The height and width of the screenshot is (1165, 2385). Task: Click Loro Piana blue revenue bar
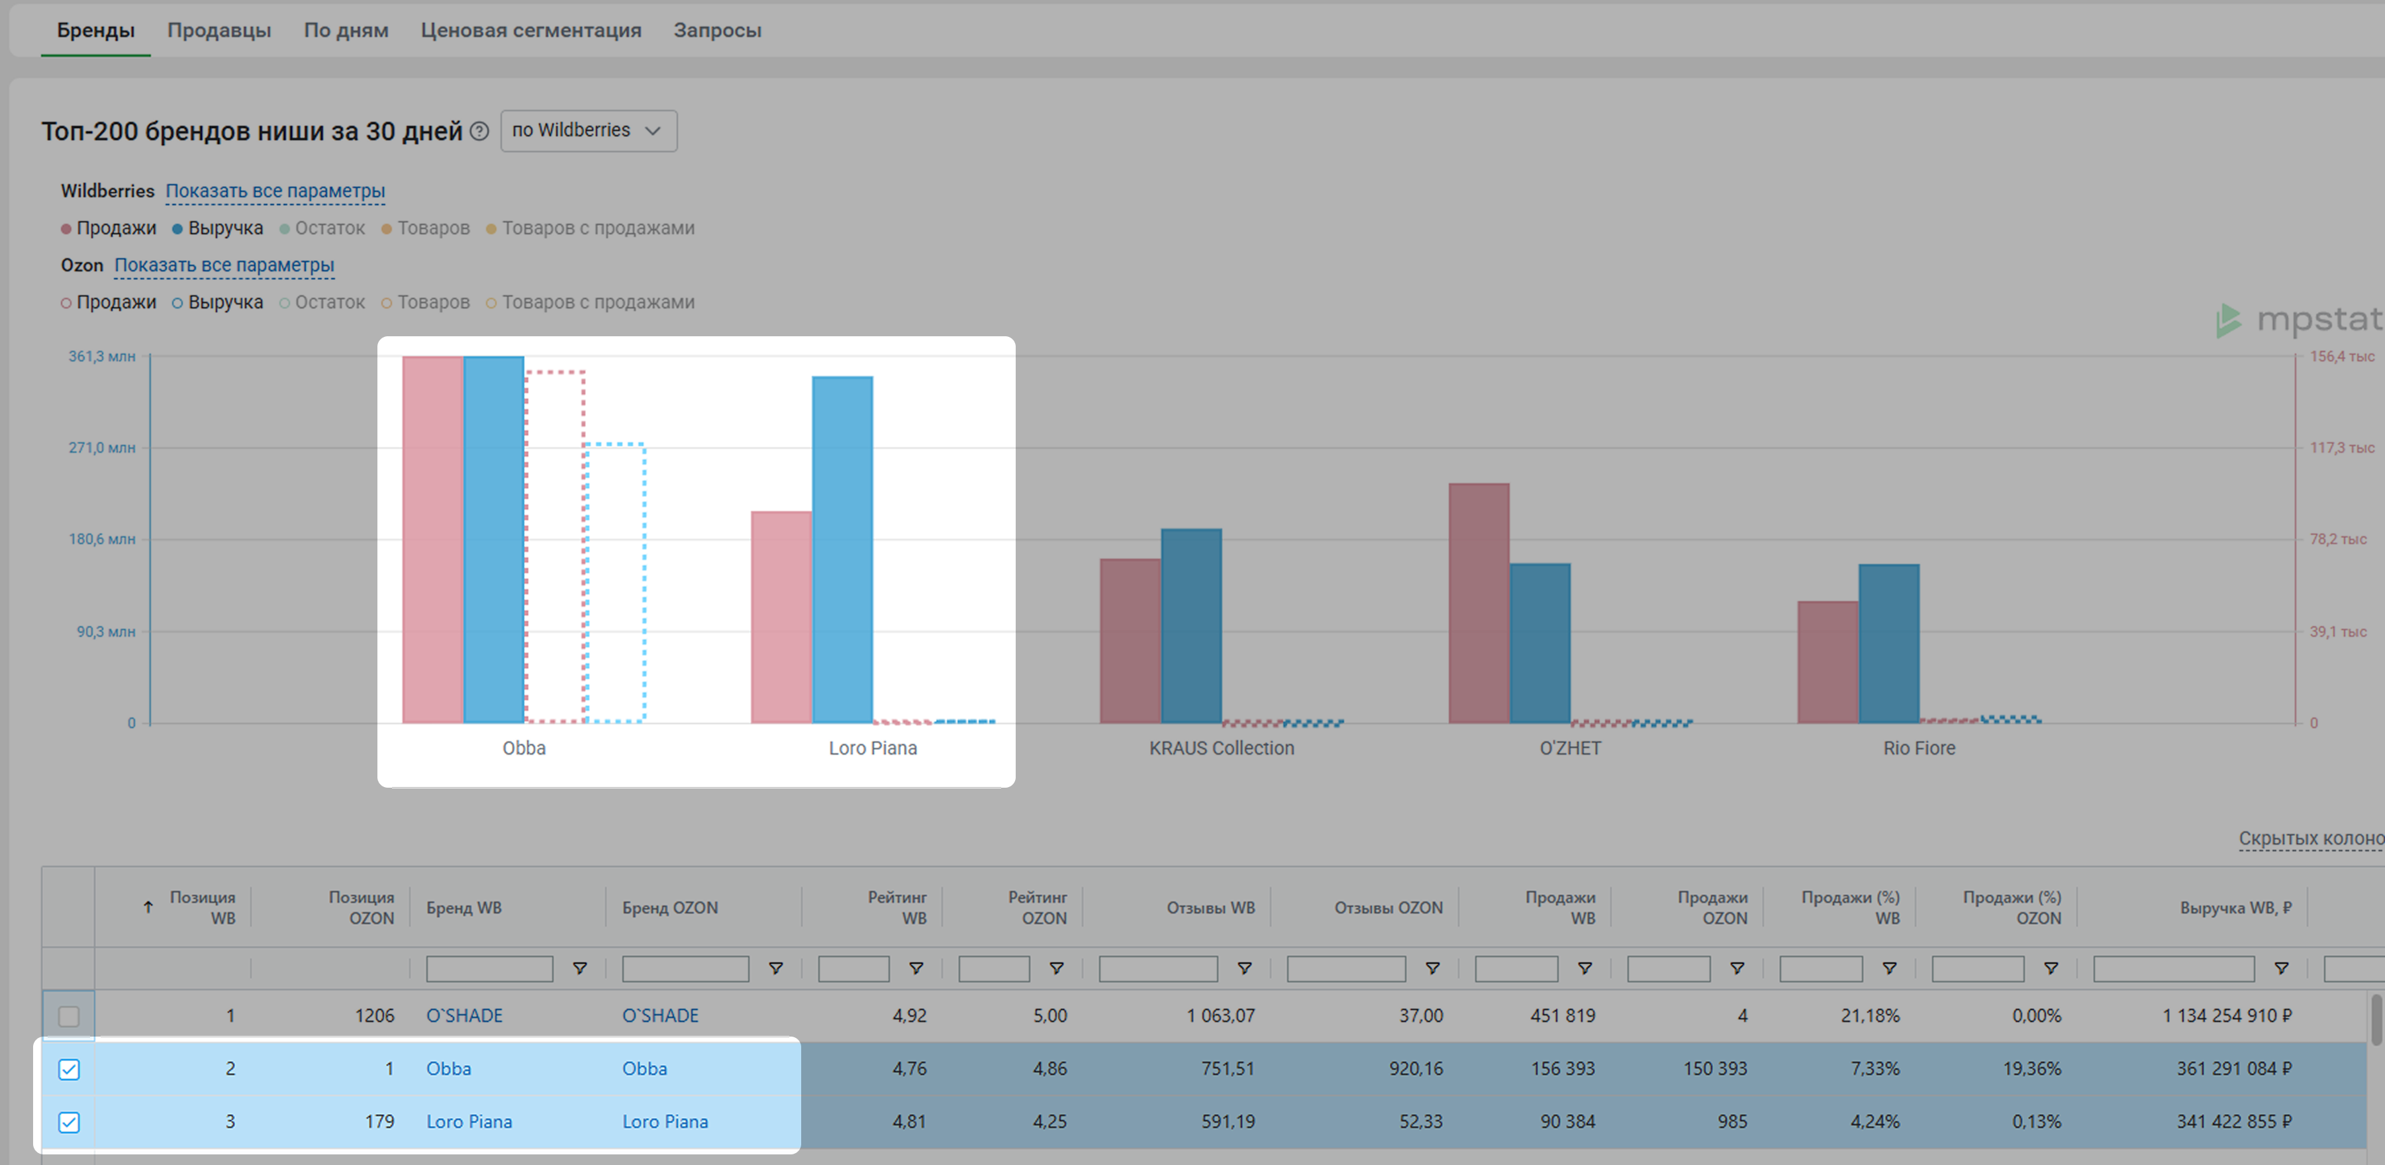(842, 549)
